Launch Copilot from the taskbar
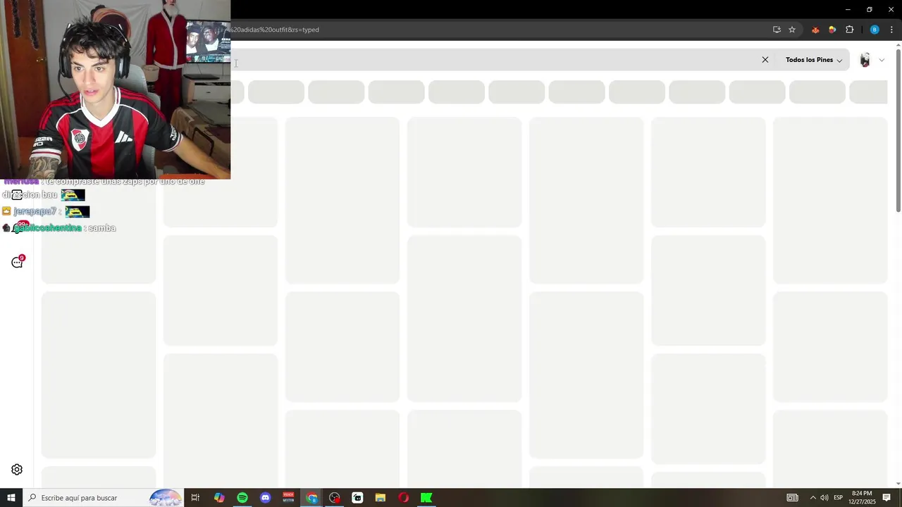This screenshot has width=902, height=507. point(219,498)
